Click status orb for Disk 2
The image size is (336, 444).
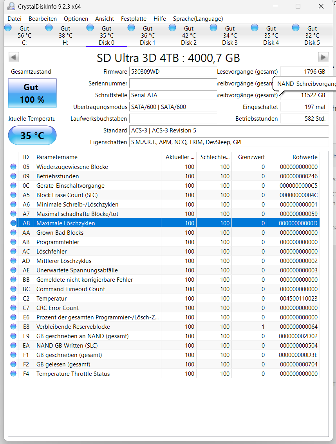(x=172, y=27)
